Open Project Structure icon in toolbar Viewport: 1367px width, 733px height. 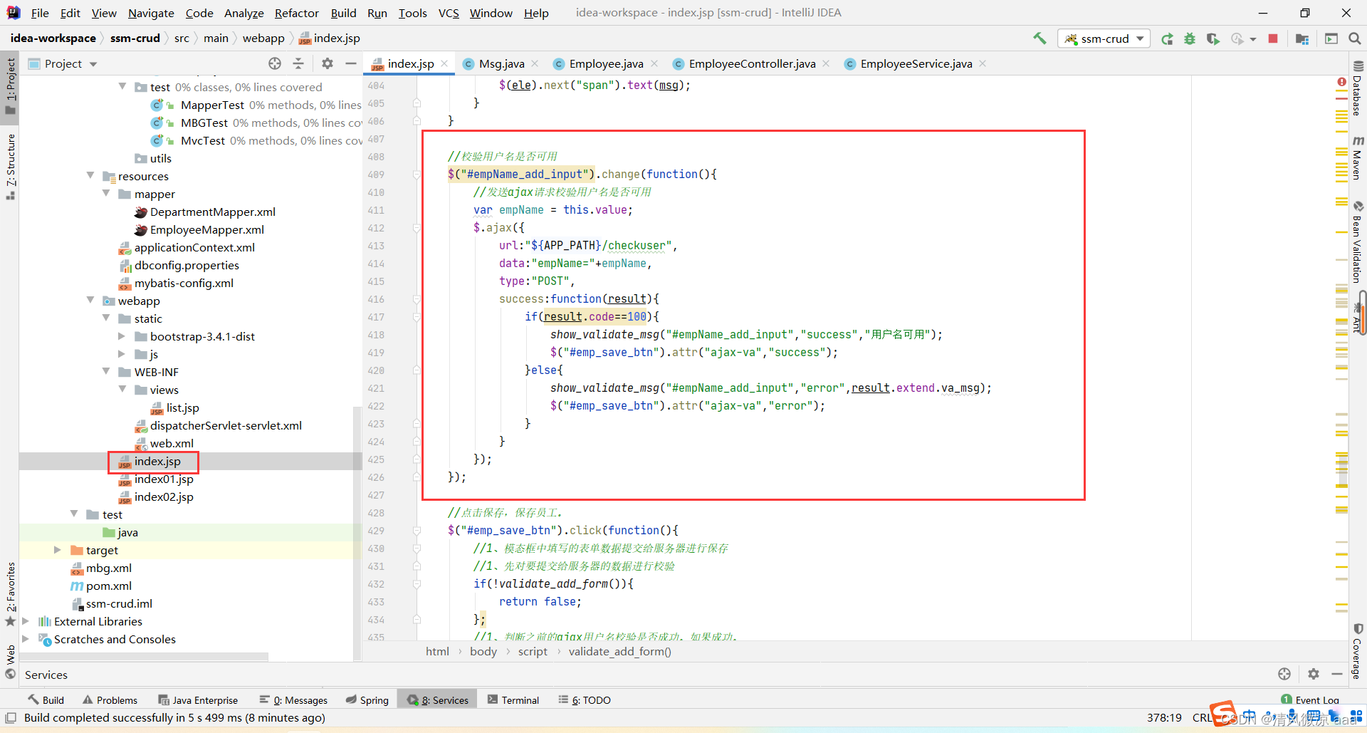point(1302,38)
